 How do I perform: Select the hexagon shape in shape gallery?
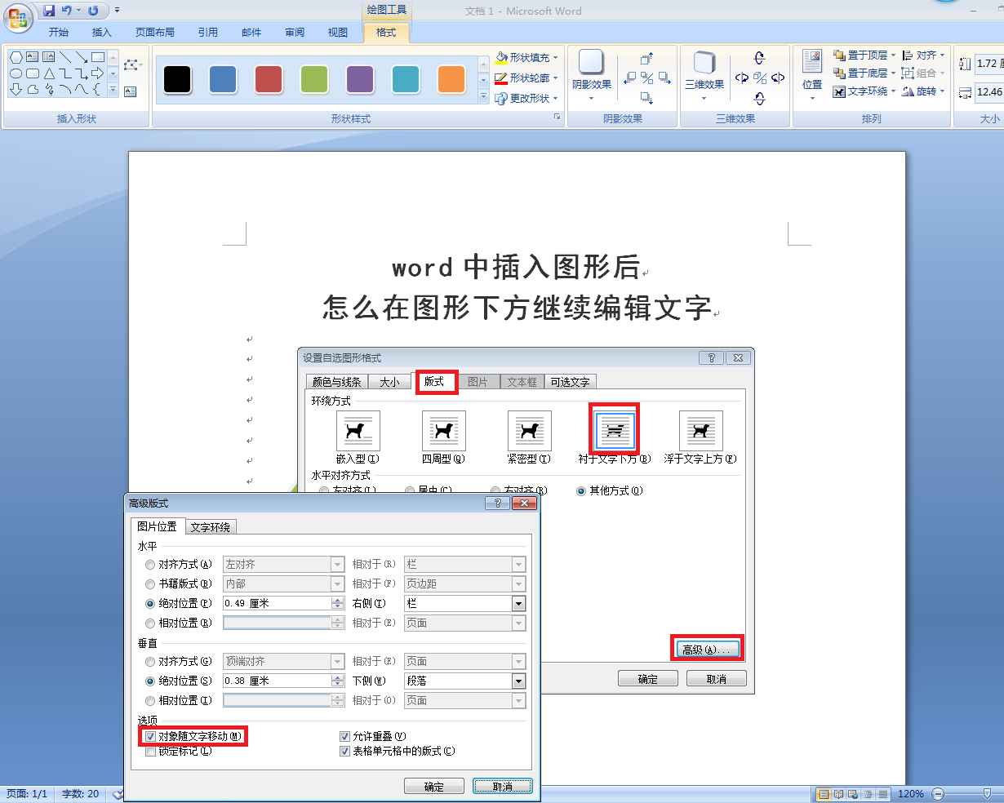[x=16, y=57]
